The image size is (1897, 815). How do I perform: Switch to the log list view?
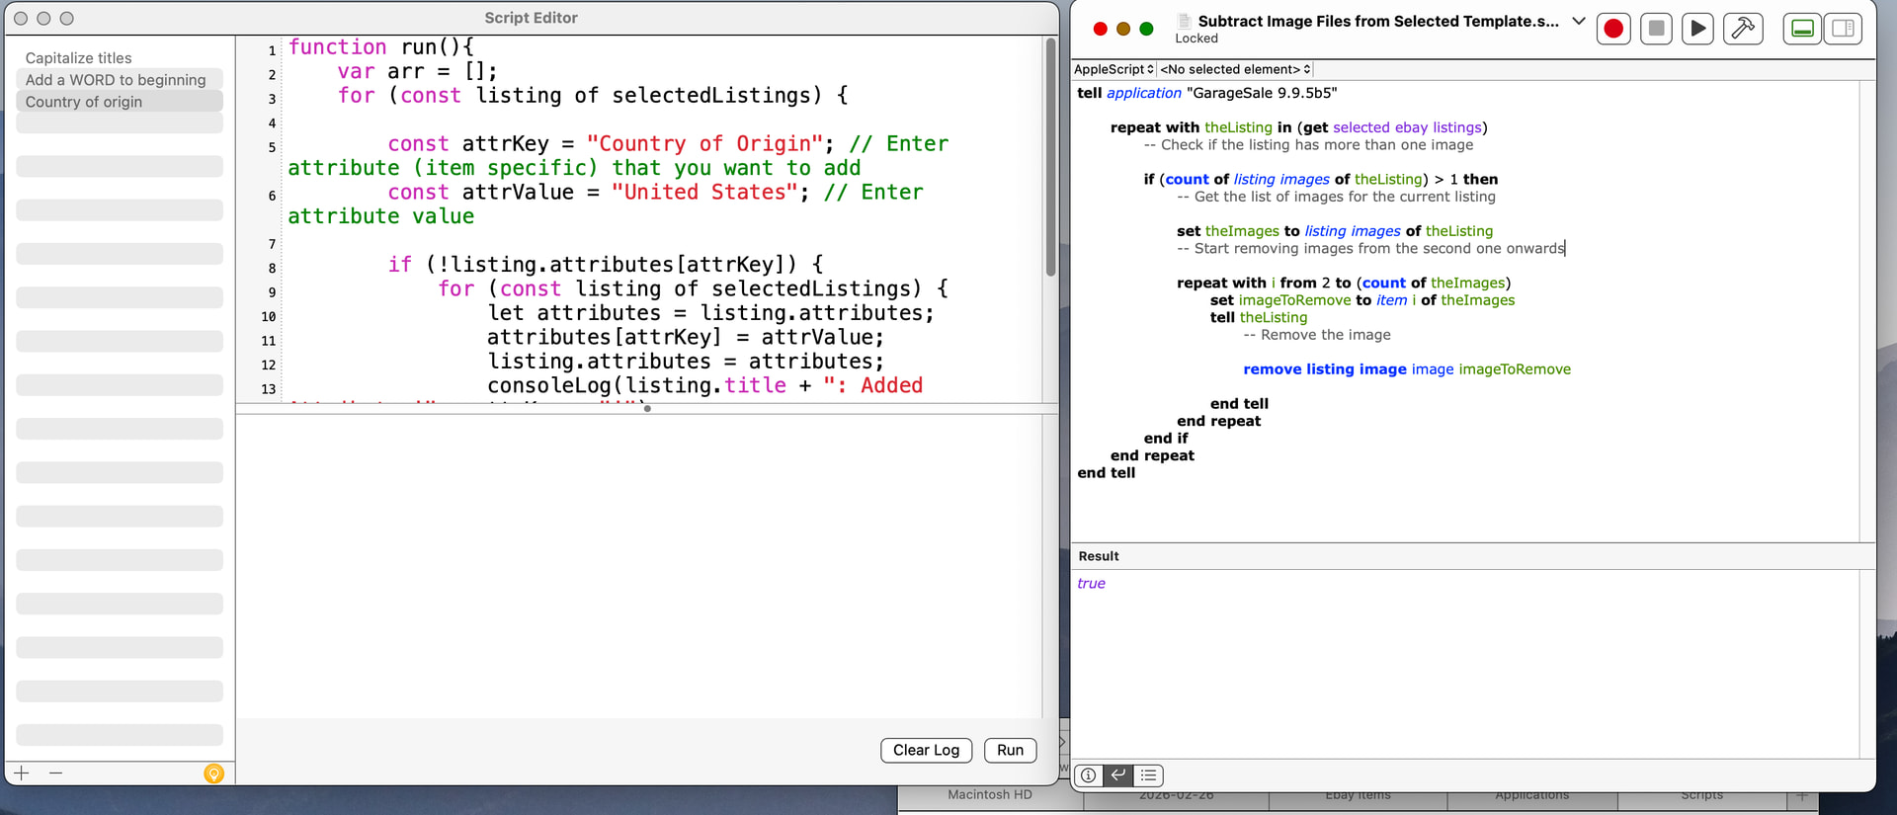(1148, 775)
